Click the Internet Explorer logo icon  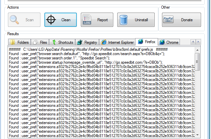point(104,42)
